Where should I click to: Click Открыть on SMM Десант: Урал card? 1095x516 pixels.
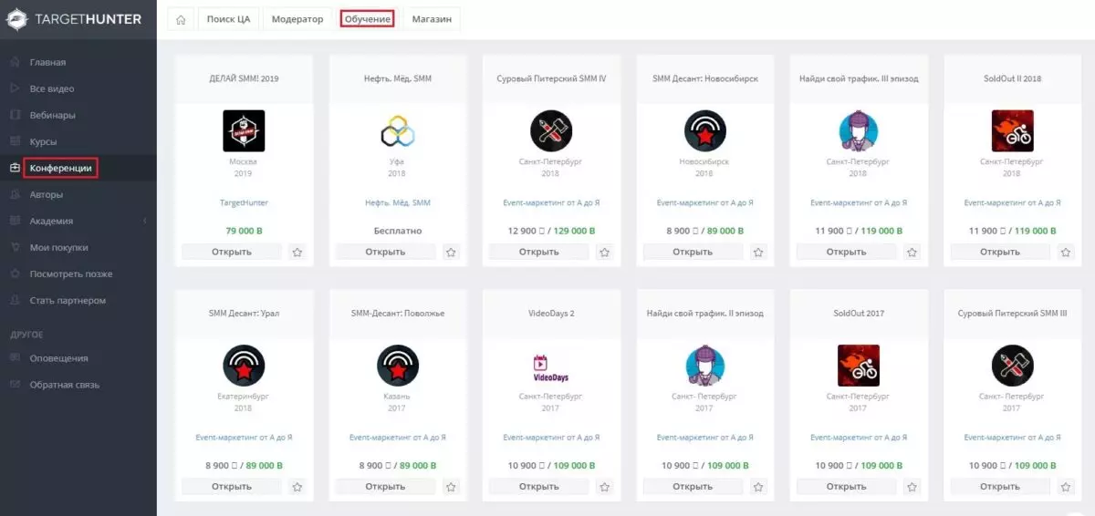tap(232, 487)
